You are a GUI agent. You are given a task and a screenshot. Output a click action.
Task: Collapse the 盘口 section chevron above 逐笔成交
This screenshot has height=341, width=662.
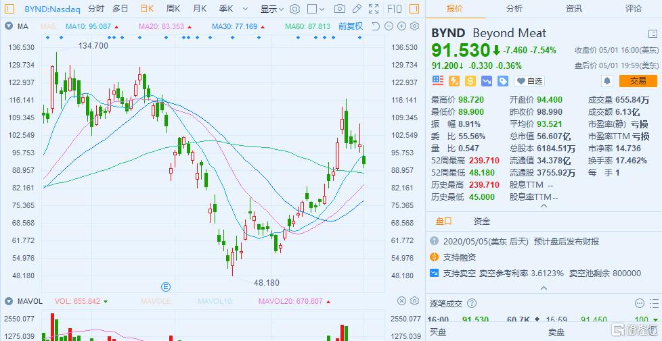(544, 288)
